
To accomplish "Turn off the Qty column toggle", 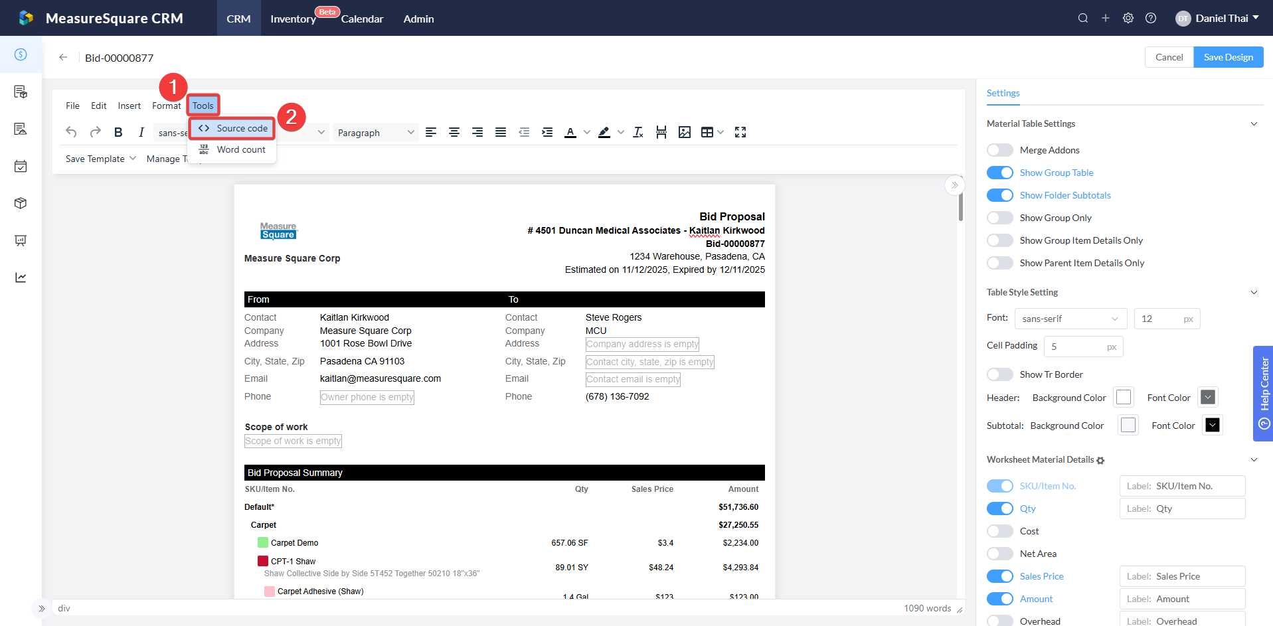I will click(1000, 509).
